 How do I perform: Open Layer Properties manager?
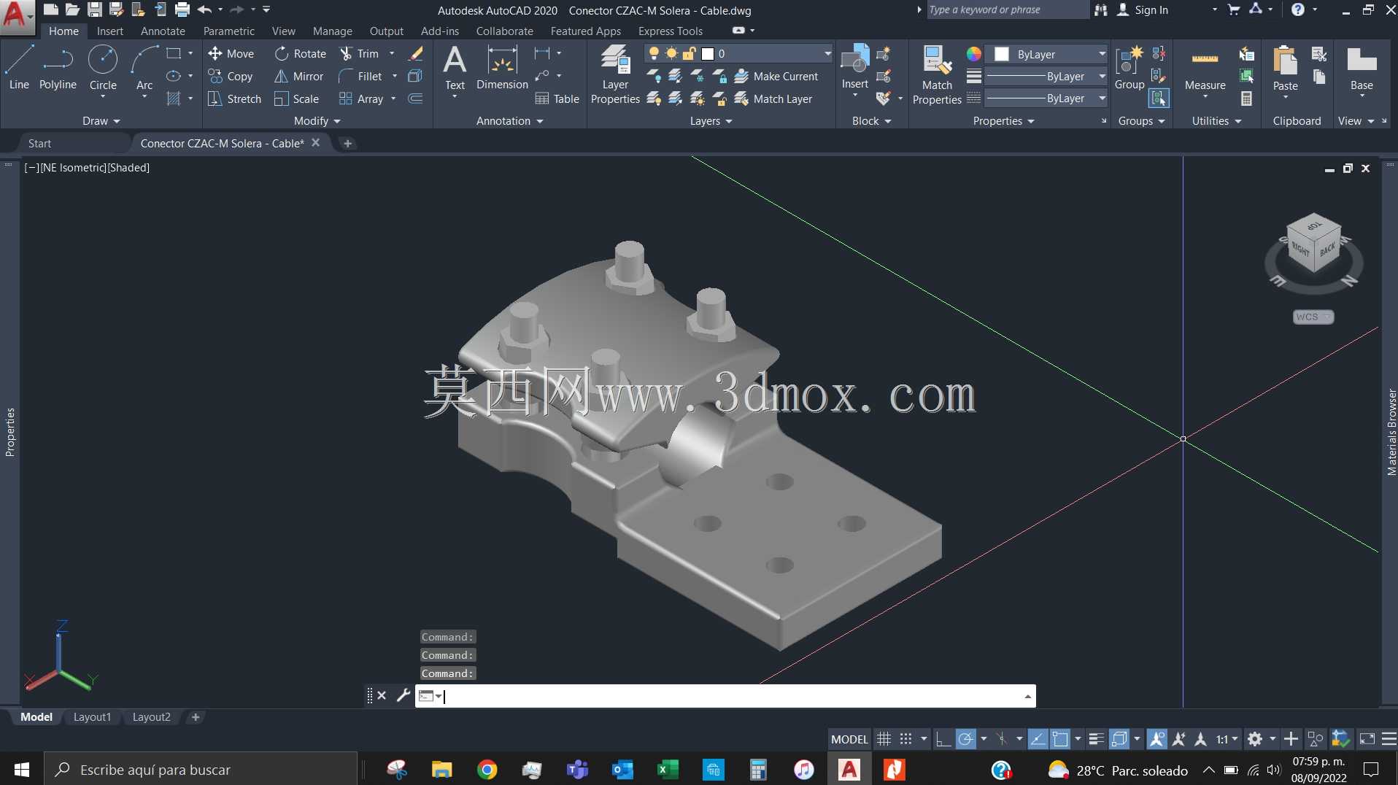click(615, 73)
